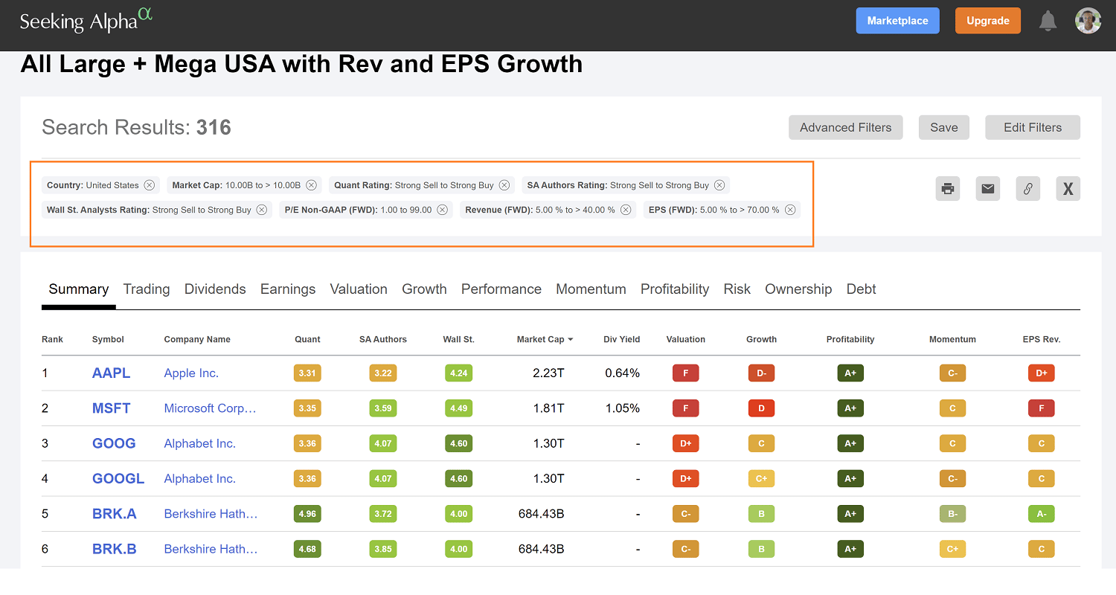Remove the SA Authors Rating filter
This screenshot has height=595, width=1116.
[x=719, y=185]
